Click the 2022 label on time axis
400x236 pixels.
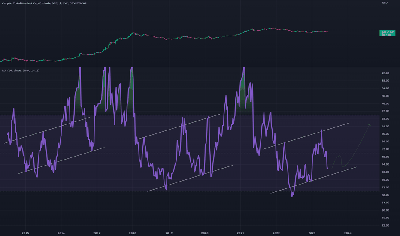pyautogui.click(x=276, y=233)
